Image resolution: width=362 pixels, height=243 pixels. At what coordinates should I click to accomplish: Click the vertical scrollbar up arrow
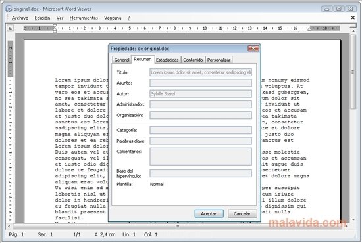pyautogui.click(x=353, y=31)
